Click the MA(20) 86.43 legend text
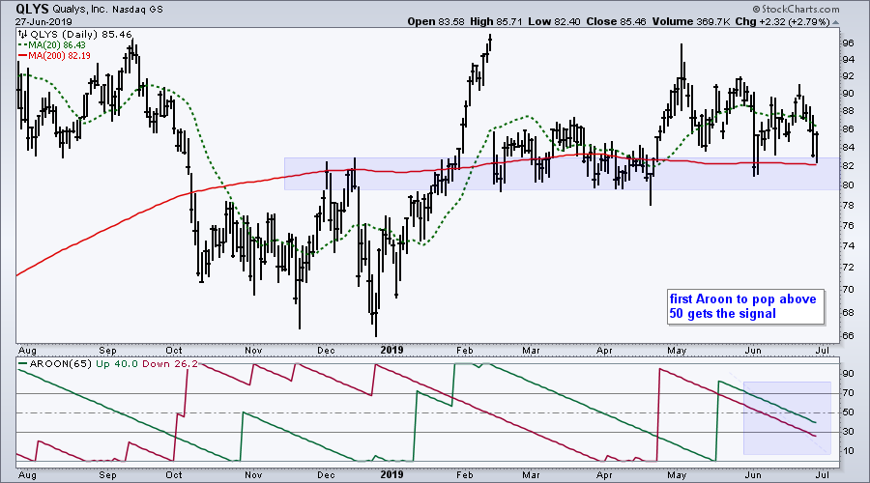Viewport: 870px width, 483px height. [57, 44]
